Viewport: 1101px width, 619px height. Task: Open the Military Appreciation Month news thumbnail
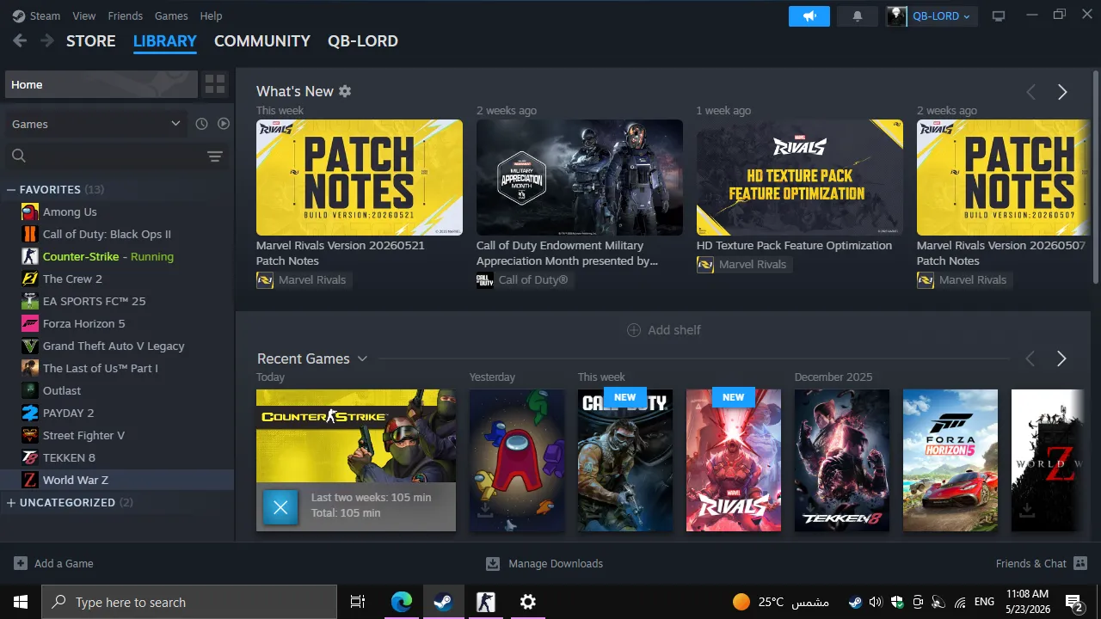pyautogui.click(x=580, y=177)
